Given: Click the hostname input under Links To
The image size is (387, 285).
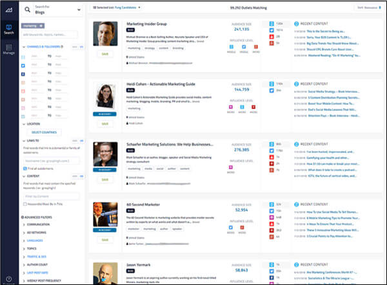Looking at the screenshot, I should coord(52,161).
